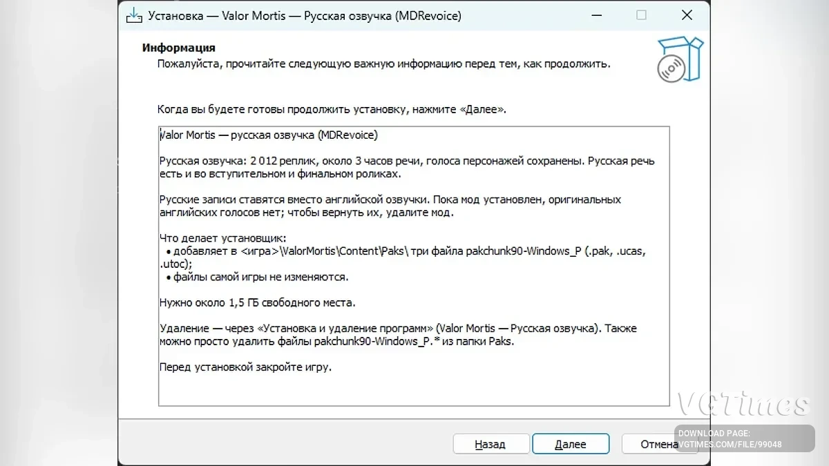The width and height of the screenshot is (829, 466).
Task: Click the line starting 'Удаление — через'
Action: click(x=398, y=329)
